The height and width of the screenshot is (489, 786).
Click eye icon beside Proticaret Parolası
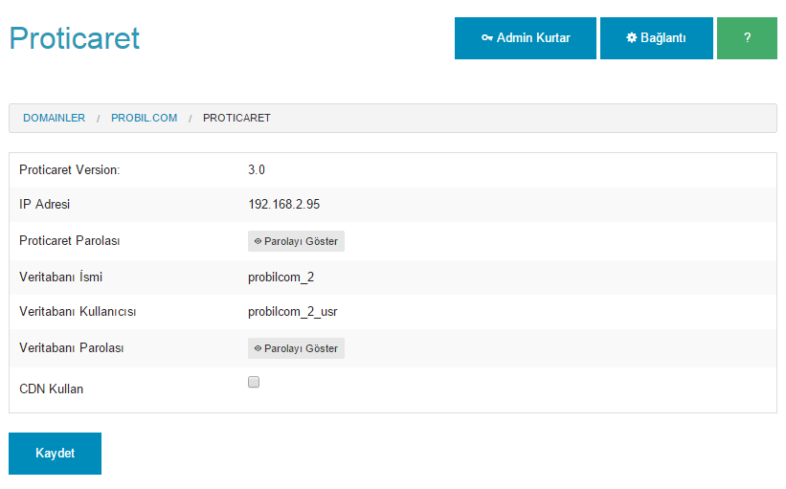coord(258,241)
